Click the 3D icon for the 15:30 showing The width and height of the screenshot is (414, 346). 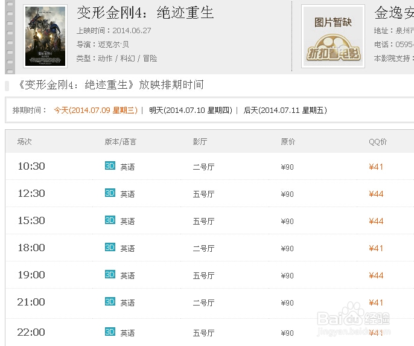110,220
